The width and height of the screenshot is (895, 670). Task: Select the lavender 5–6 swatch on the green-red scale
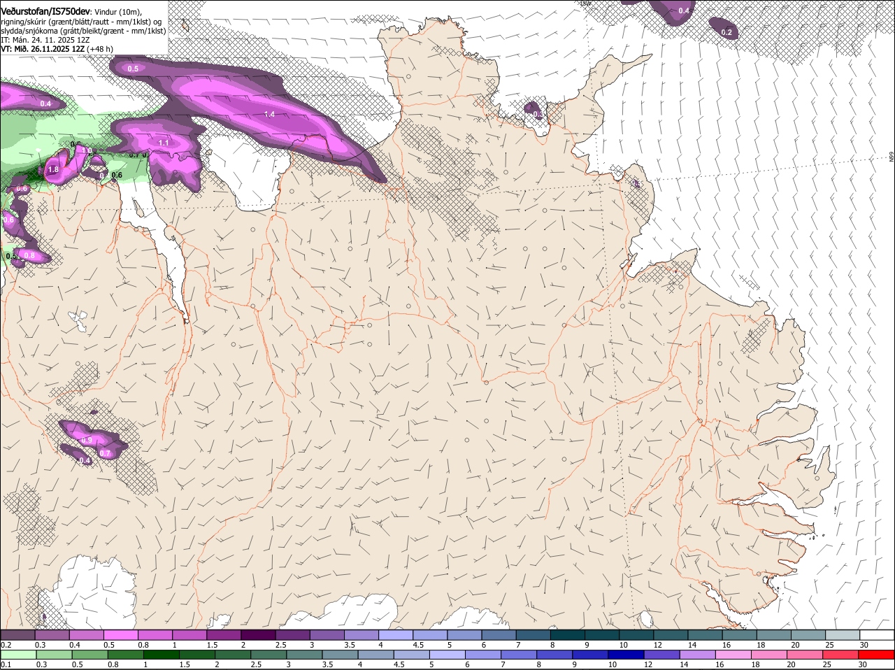click(x=447, y=655)
